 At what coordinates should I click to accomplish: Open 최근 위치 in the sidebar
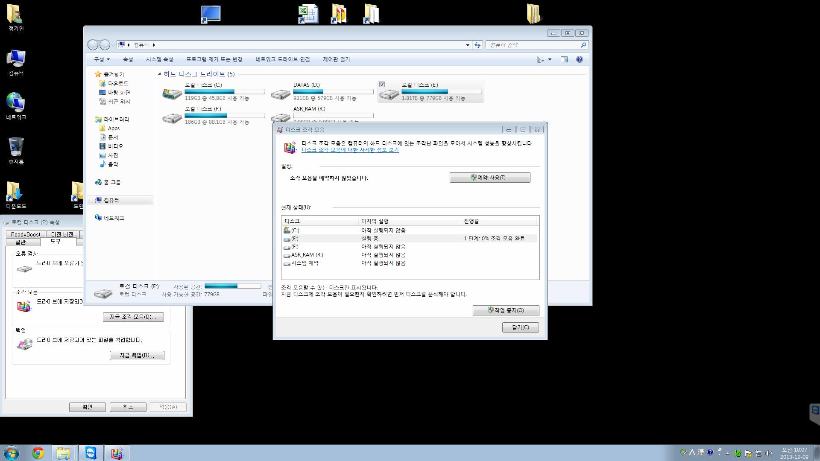119,102
